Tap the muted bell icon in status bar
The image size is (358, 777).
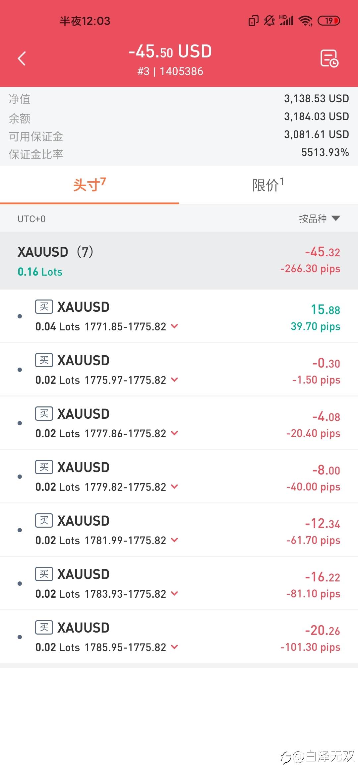269,21
